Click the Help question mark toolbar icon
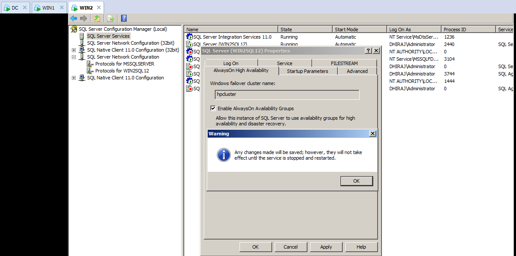 pyautogui.click(x=123, y=18)
